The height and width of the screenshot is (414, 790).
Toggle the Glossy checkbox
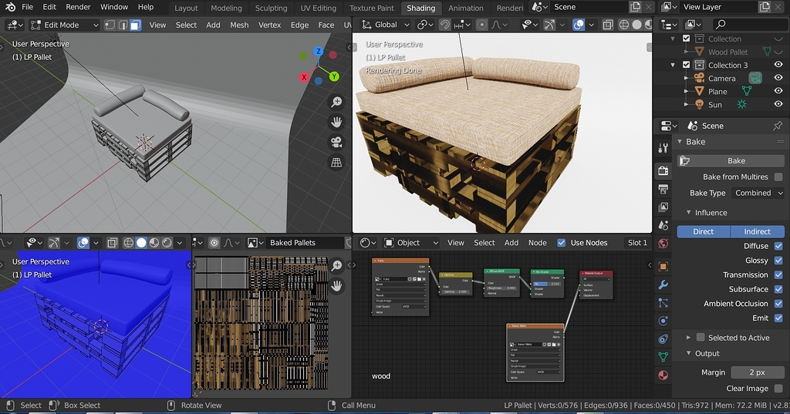pyautogui.click(x=778, y=261)
